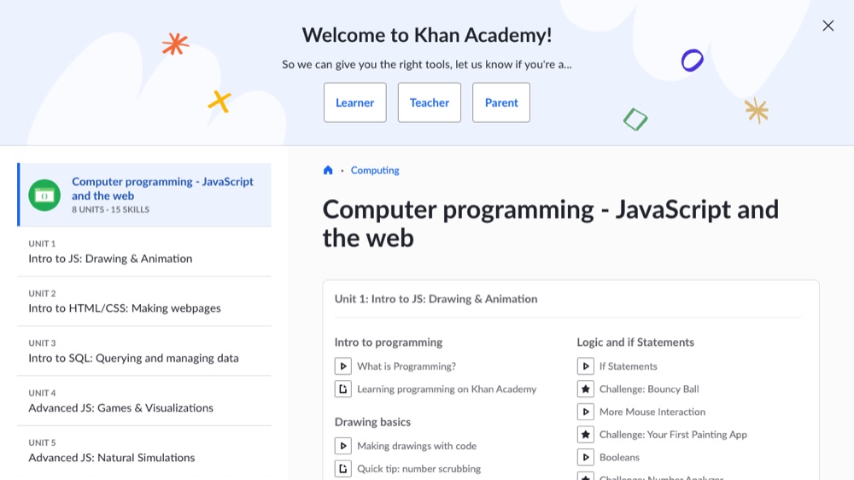Click video icon beside Booleans
This screenshot has height=480, width=854.
tap(586, 458)
